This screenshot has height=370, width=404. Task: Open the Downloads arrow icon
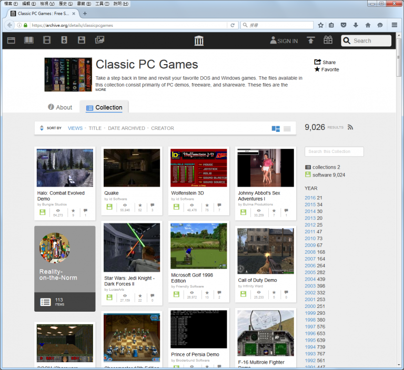click(356, 25)
